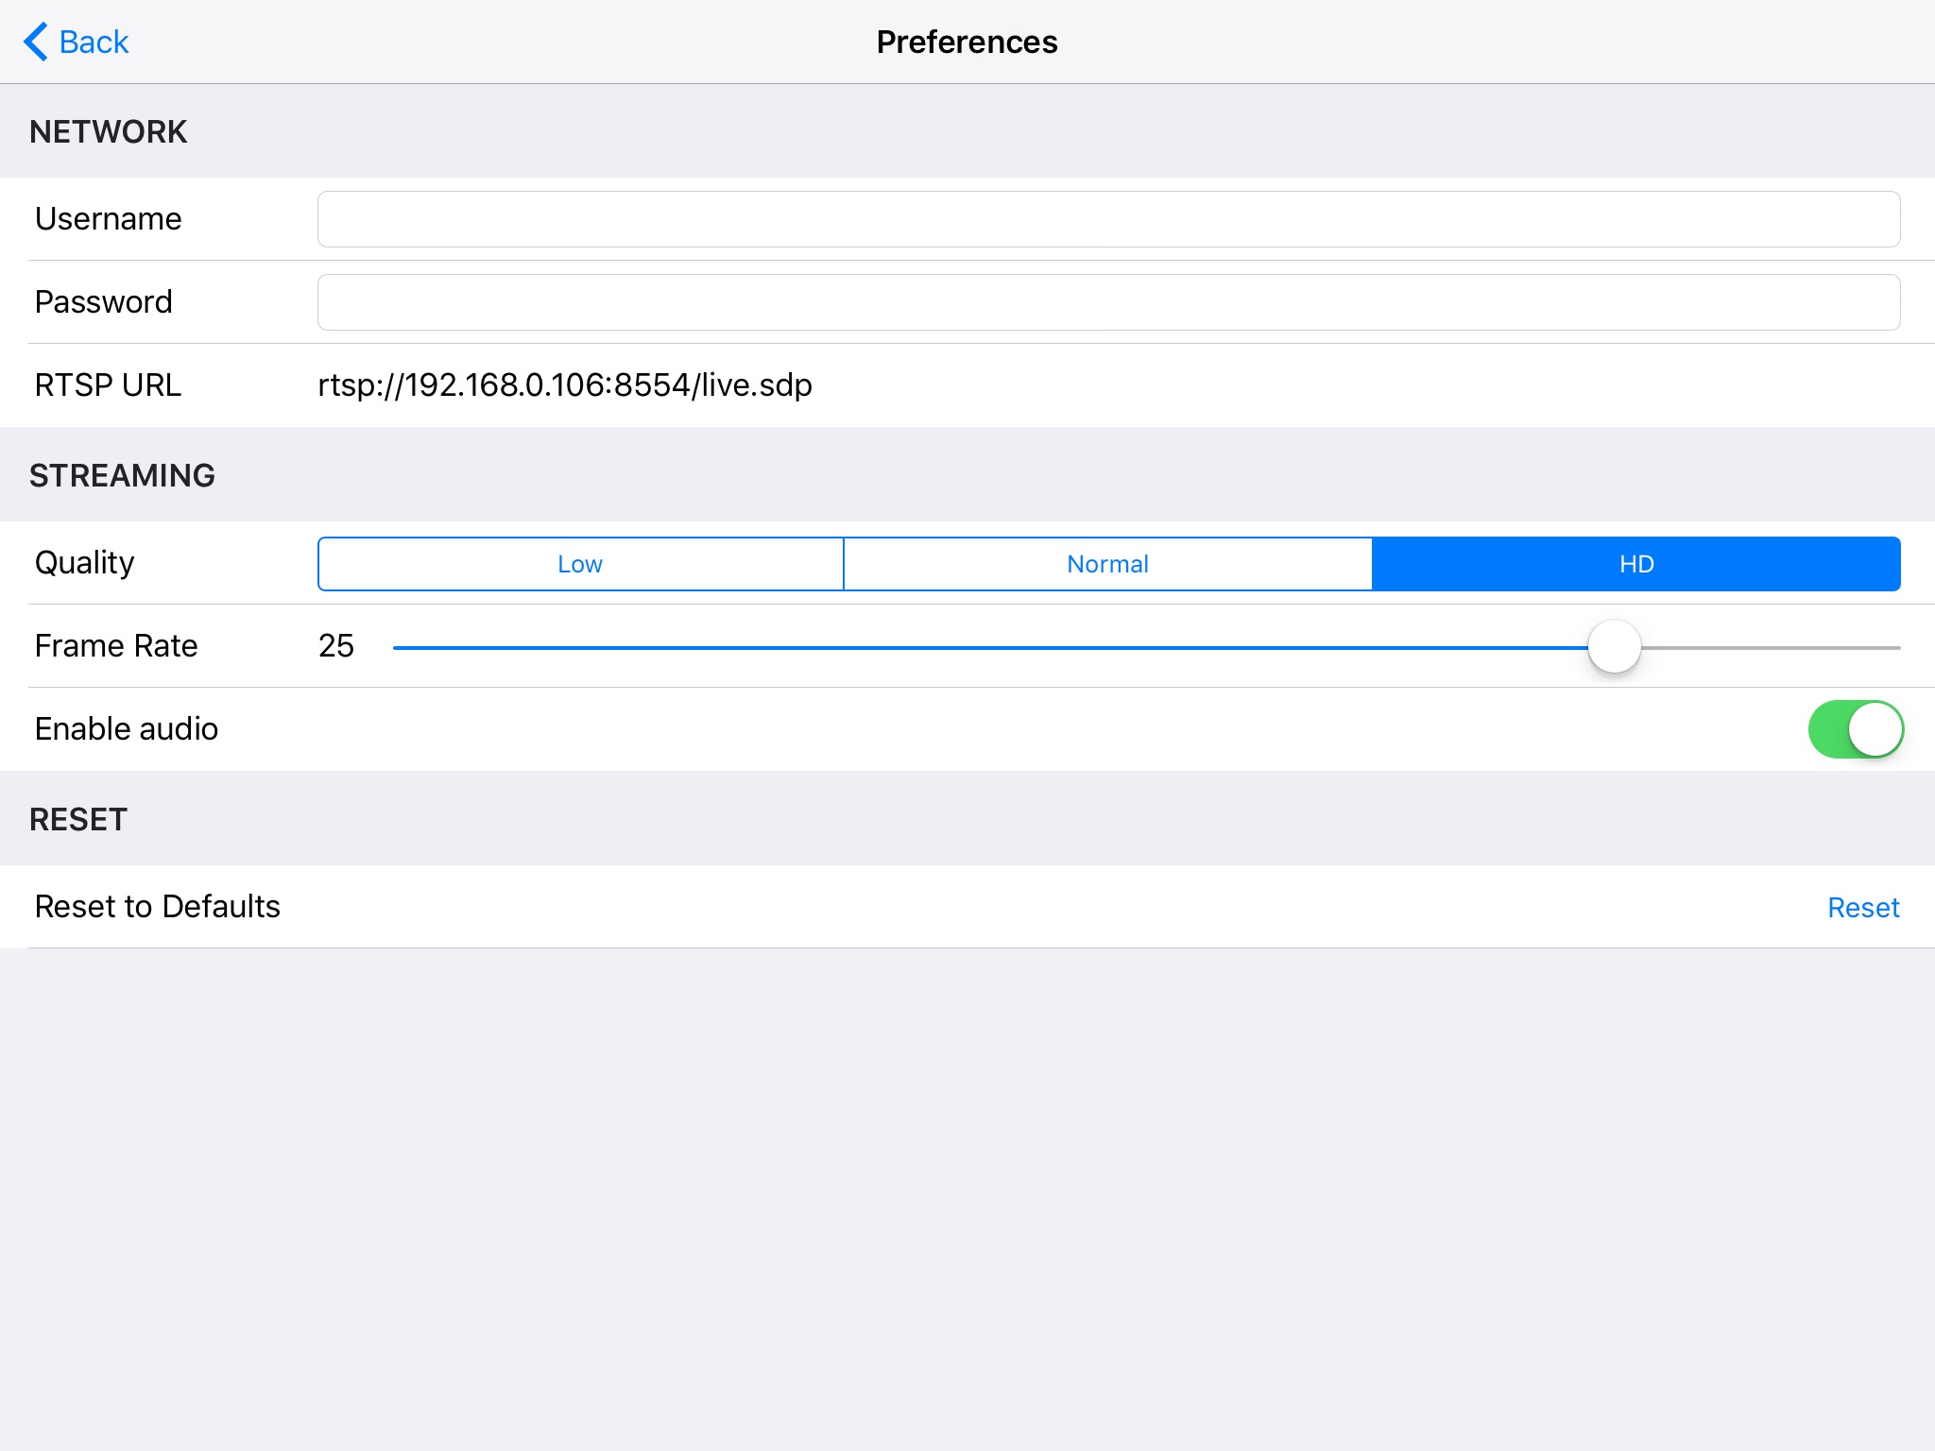Go back using the Back label
The width and height of the screenshot is (1935, 1451).
tap(94, 43)
